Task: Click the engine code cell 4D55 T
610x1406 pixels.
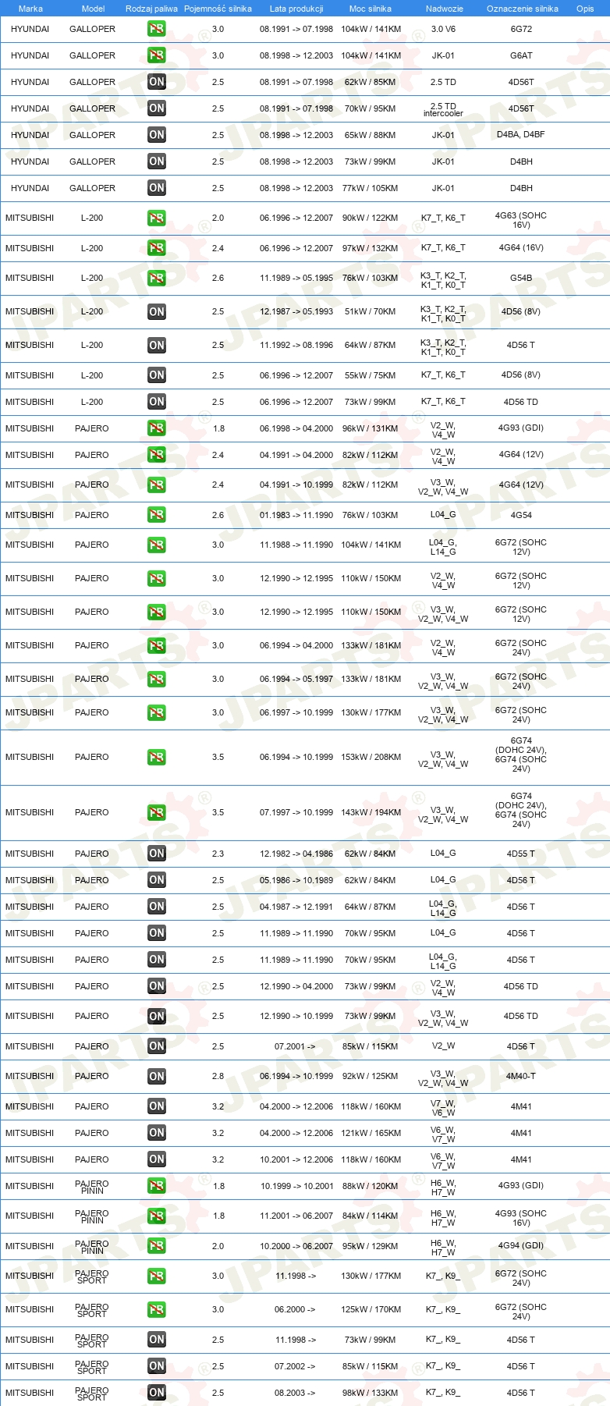Action: pyautogui.click(x=521, y=854)
